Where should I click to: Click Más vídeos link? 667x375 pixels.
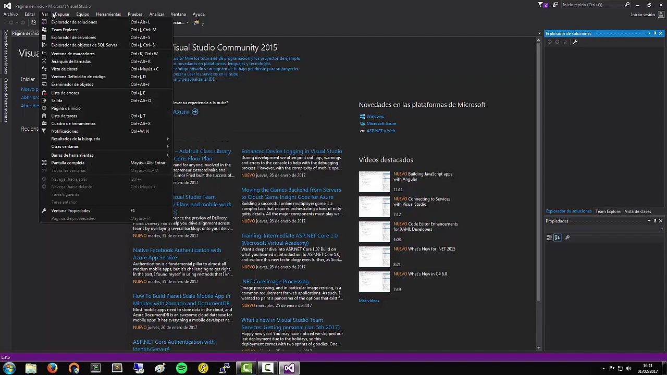point(369,301)
